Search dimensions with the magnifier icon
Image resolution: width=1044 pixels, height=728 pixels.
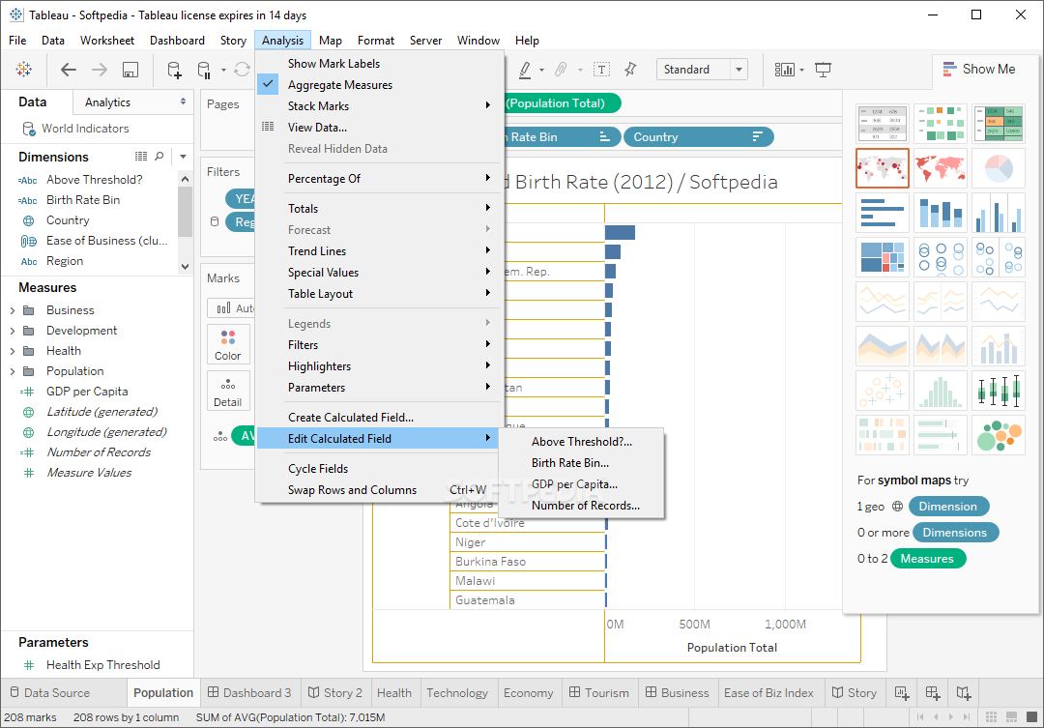159,156
